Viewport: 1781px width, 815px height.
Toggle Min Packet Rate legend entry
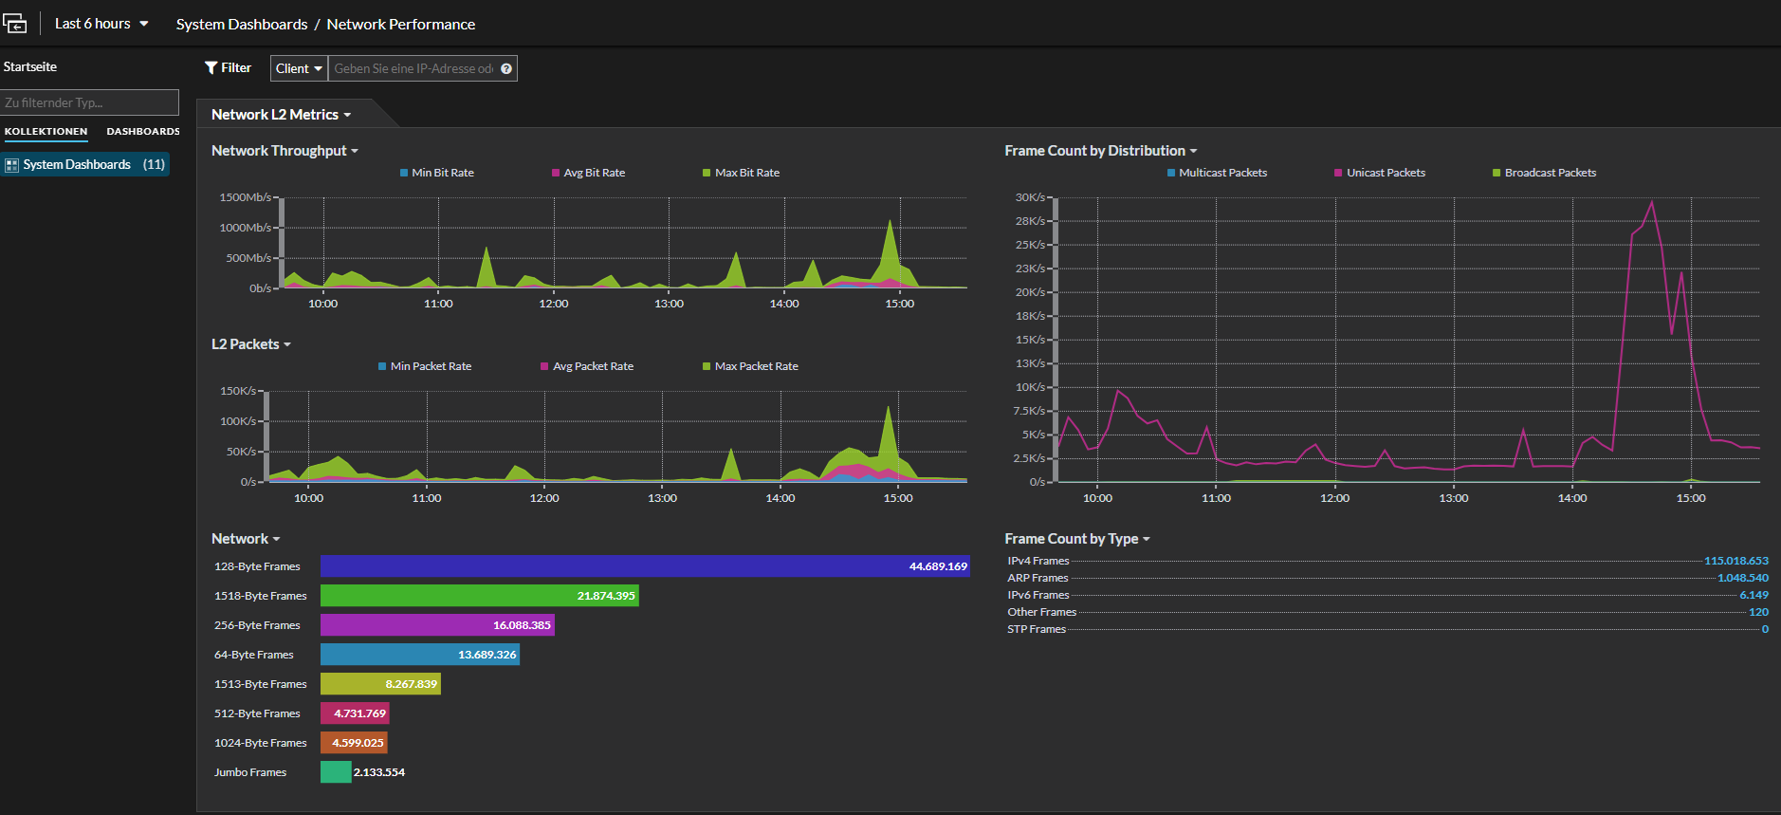pos(425,366)
